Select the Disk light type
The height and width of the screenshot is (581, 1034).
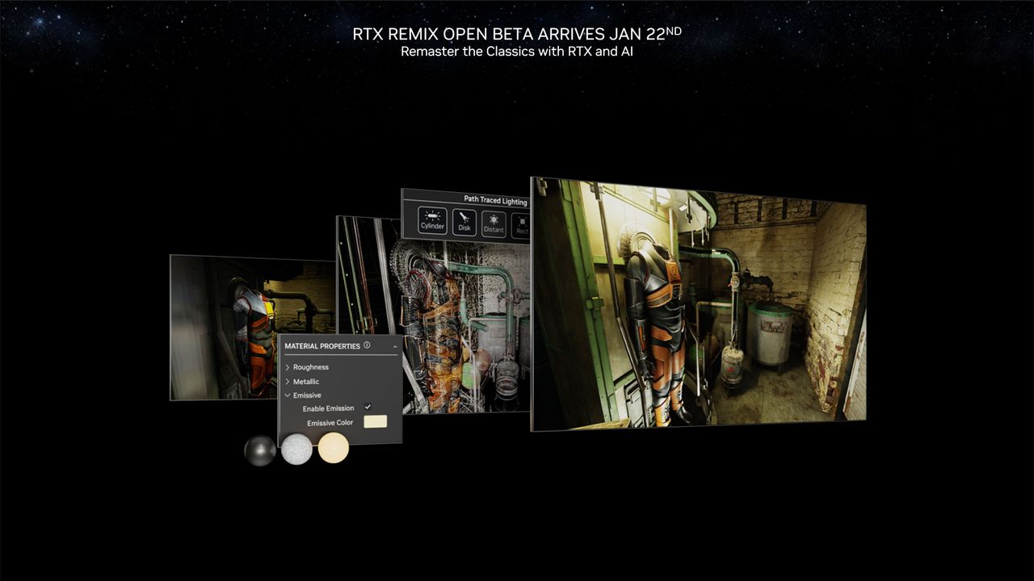(x=464, y=221)
